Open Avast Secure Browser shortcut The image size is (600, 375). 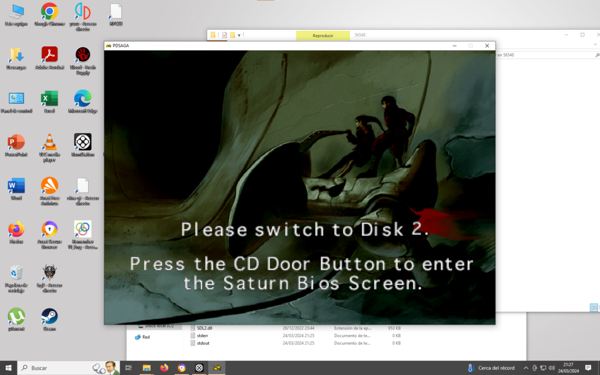(49, 229)
